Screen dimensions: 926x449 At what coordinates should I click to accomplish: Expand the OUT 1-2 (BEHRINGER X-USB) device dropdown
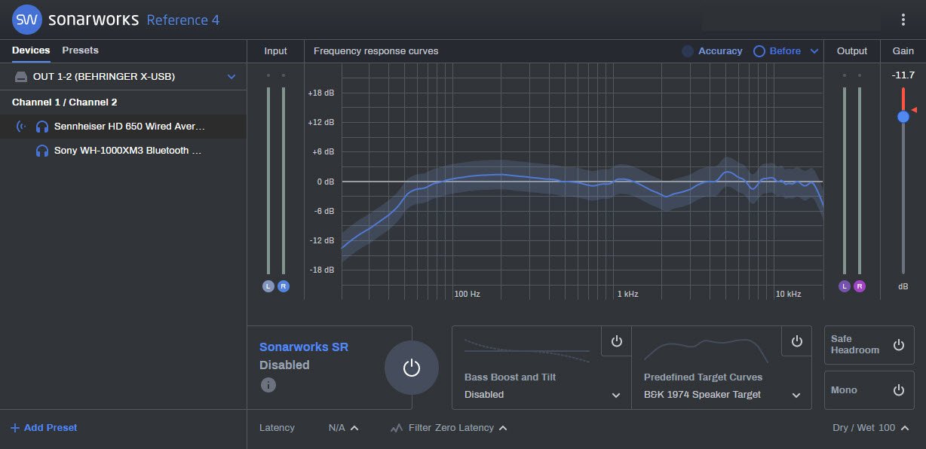[231, 77]
